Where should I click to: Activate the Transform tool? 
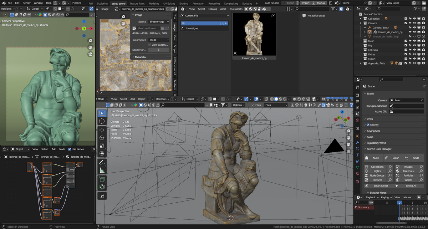pos(102,153)
